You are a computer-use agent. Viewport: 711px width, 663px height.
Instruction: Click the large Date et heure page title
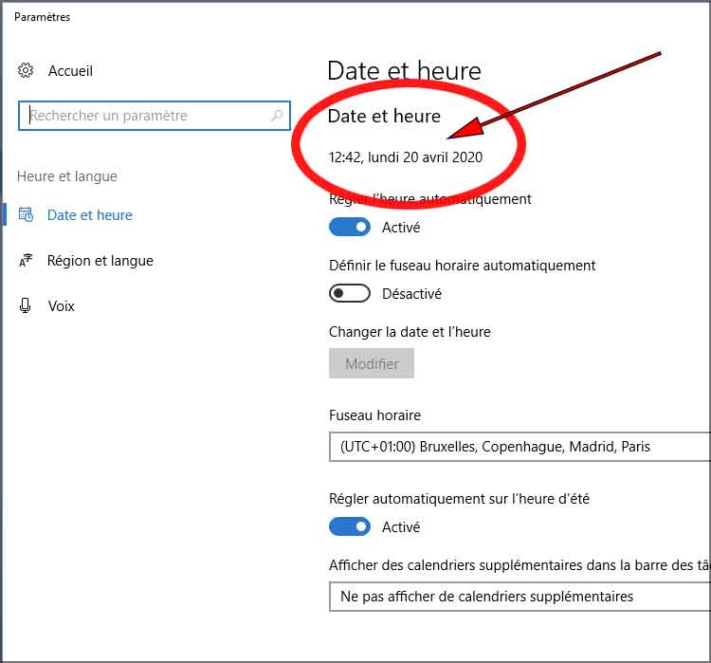[x=404, y=71]
